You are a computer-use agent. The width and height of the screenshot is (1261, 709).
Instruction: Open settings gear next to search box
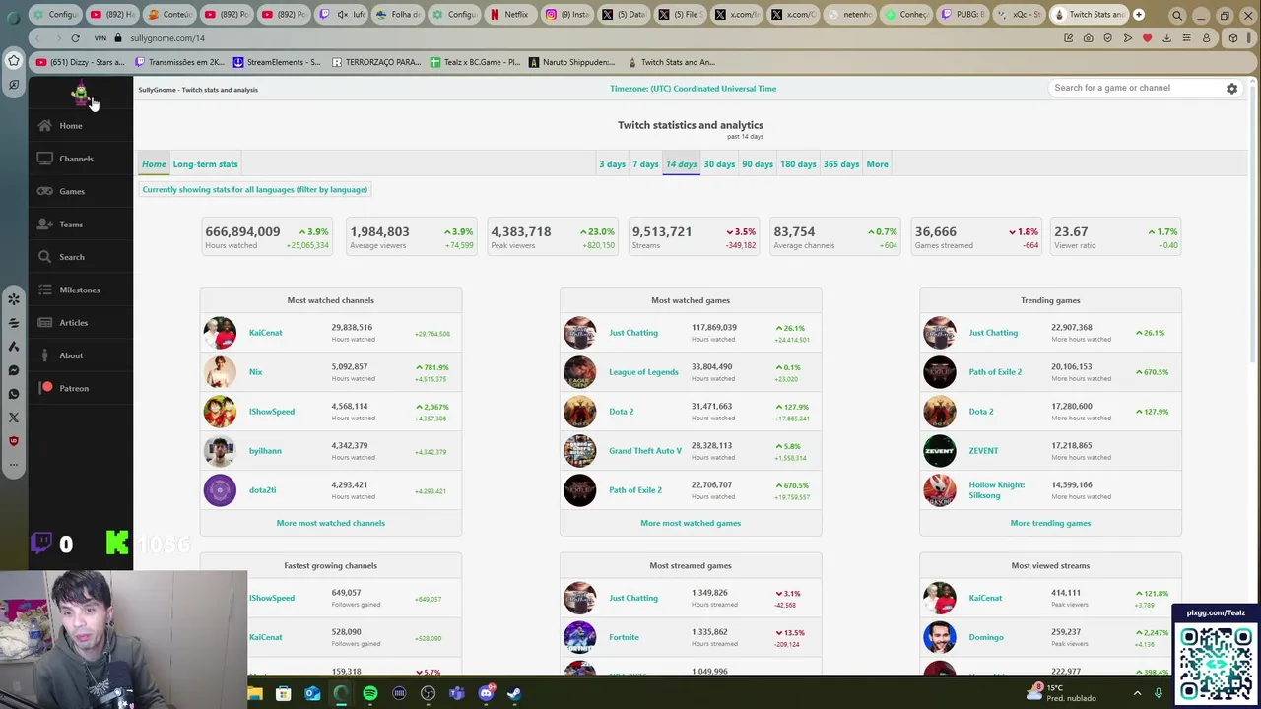[x=1231, y=88]
